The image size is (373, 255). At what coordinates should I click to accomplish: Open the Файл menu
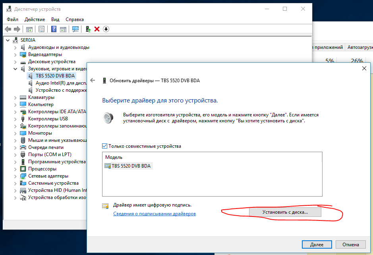pos(12,19)
